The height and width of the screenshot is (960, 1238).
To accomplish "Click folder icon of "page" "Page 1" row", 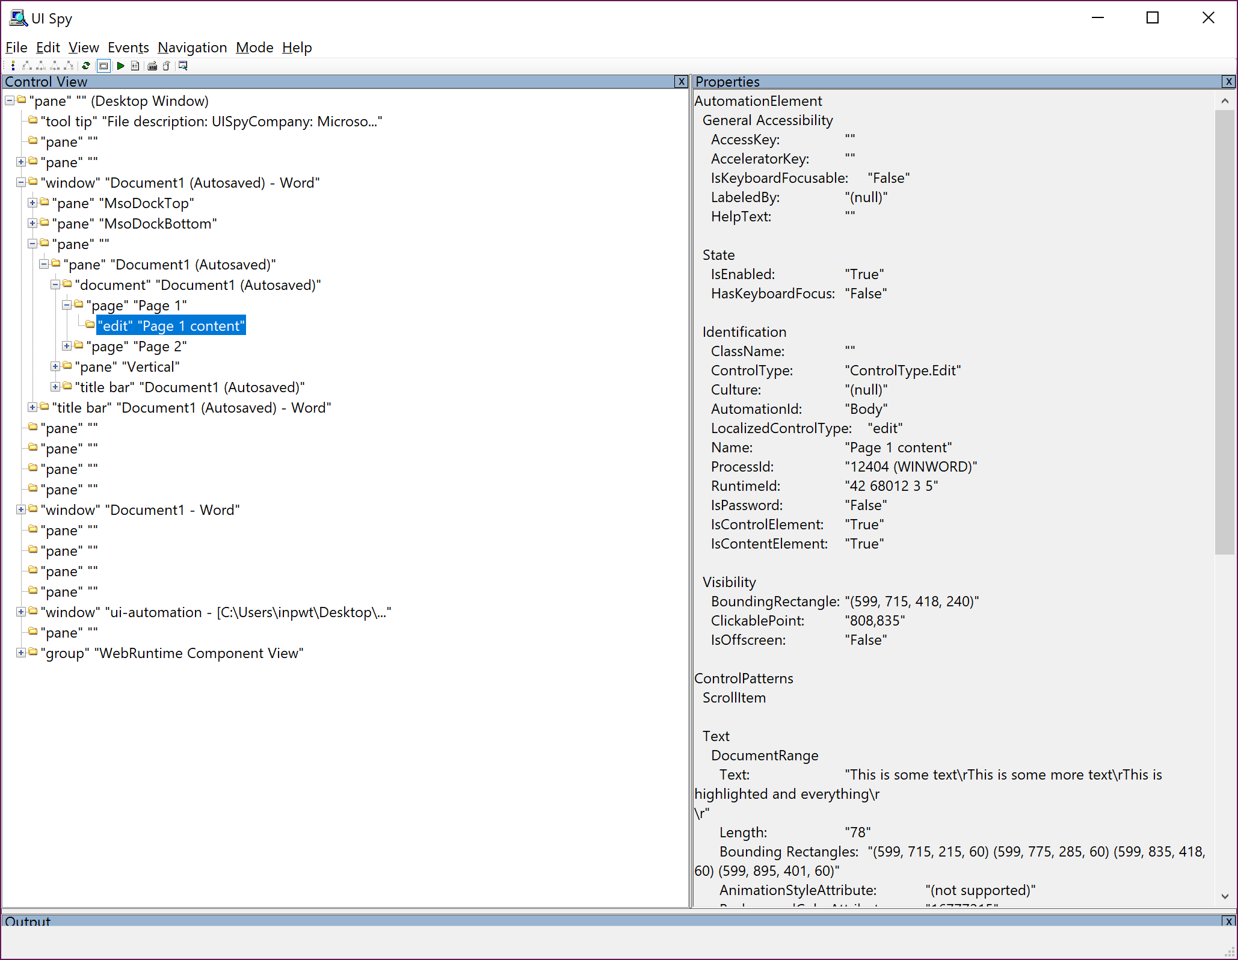I will 79,304.
